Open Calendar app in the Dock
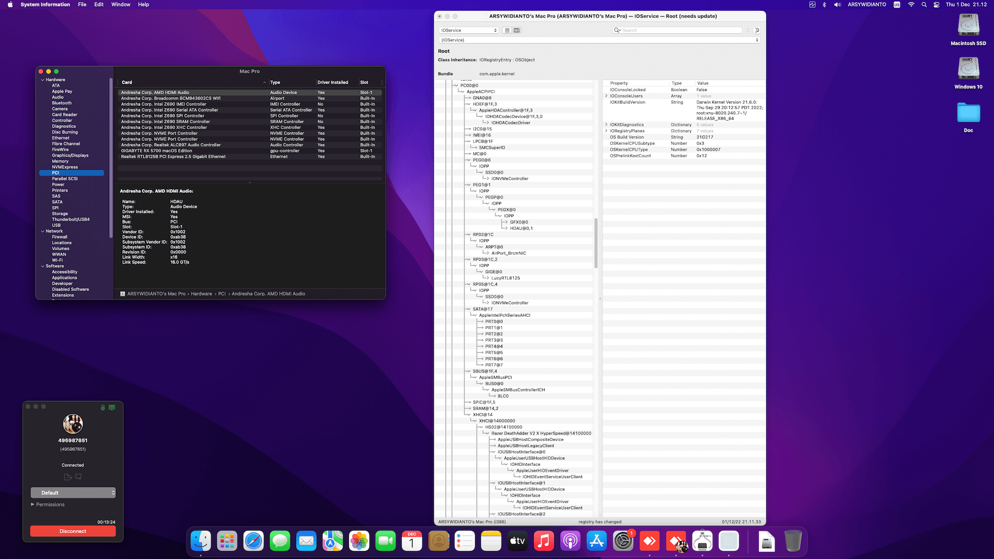 tap(412, 541)
